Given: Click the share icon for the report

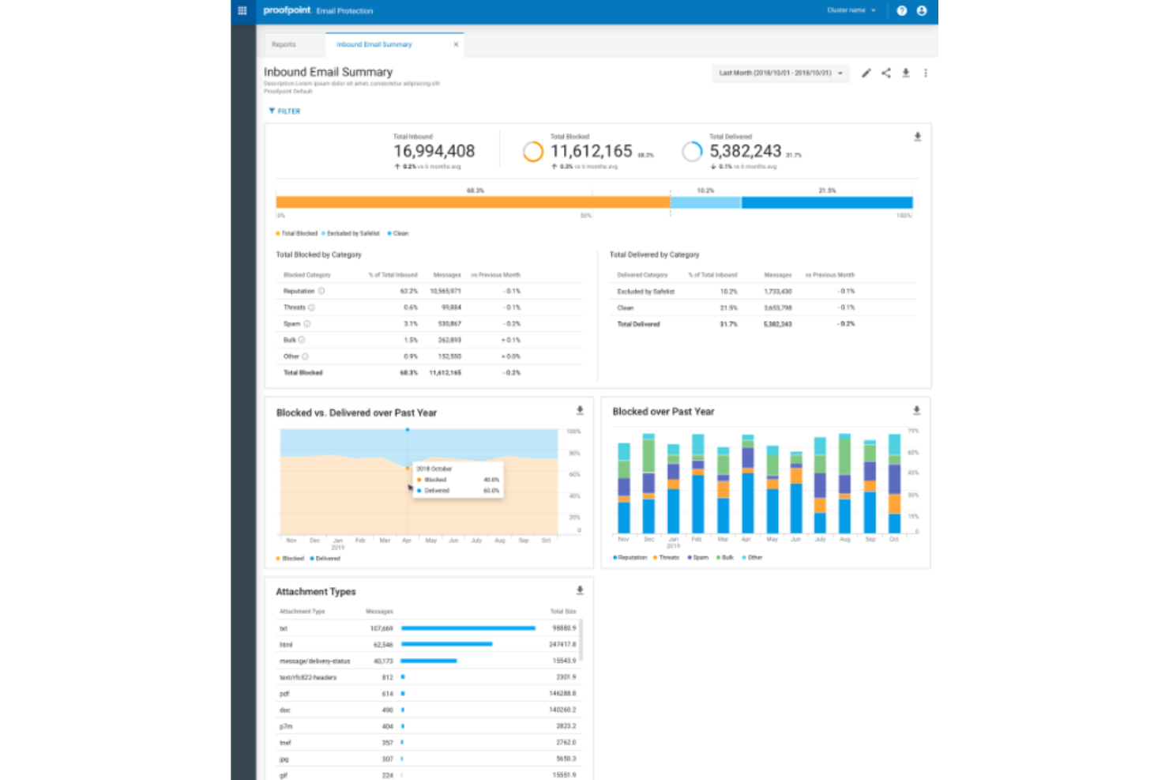Looking at the screenshot, I should pos(886,73).
